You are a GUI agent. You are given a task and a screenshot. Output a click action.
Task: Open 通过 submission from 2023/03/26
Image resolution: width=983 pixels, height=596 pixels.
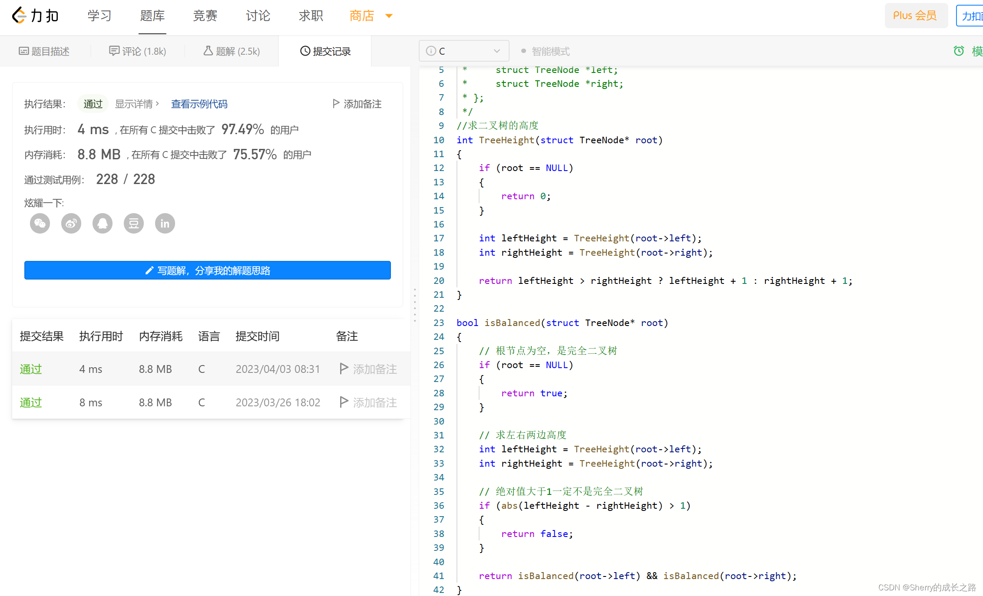click(31, 402)
